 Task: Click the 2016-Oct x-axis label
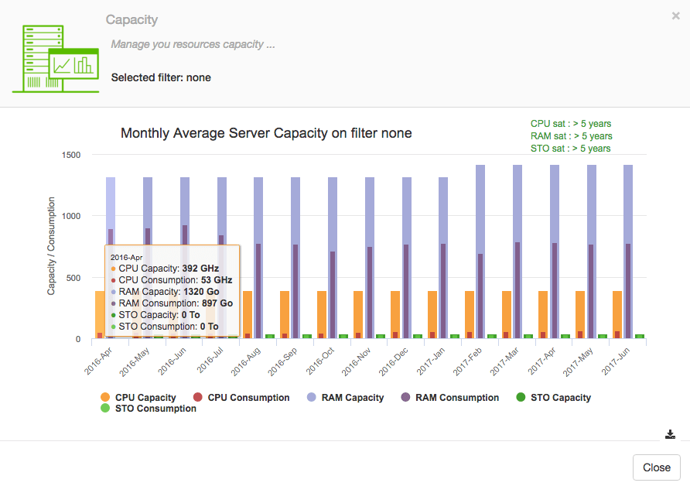tap(320, 361)
